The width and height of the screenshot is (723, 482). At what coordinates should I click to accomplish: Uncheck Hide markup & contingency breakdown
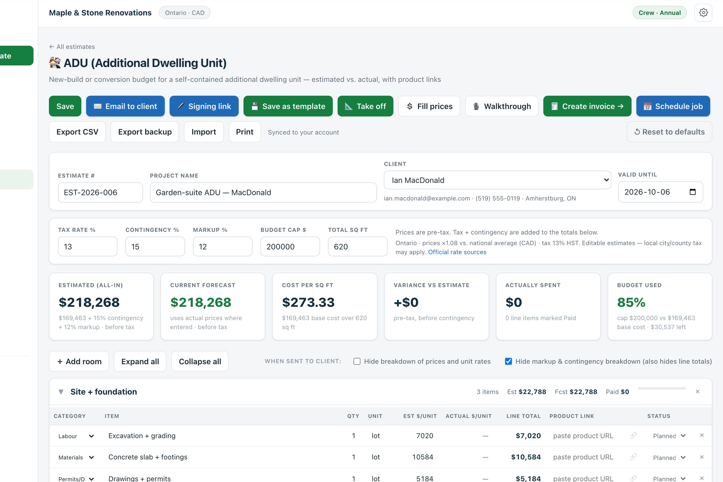point(508,361)
